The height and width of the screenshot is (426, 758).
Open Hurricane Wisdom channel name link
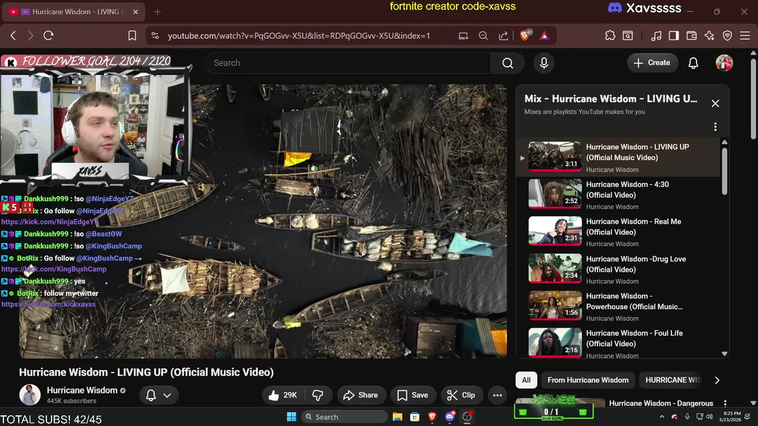[82, 390]
